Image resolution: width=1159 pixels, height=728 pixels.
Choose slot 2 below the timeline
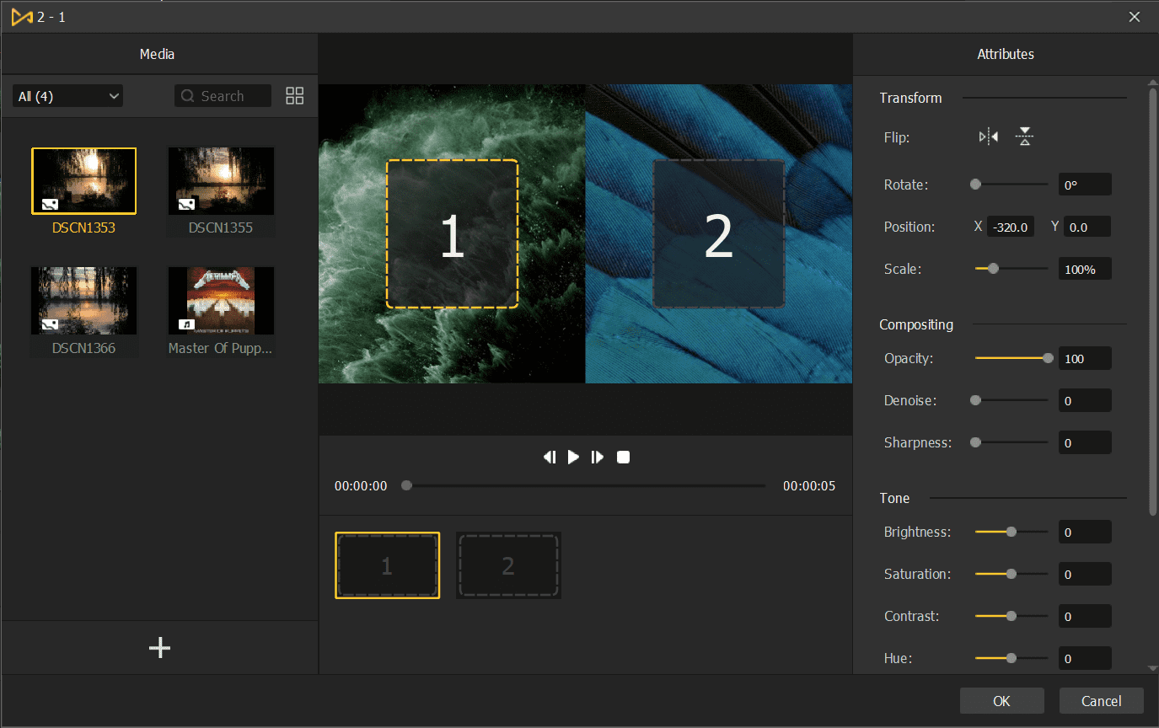tap(508, 565)
